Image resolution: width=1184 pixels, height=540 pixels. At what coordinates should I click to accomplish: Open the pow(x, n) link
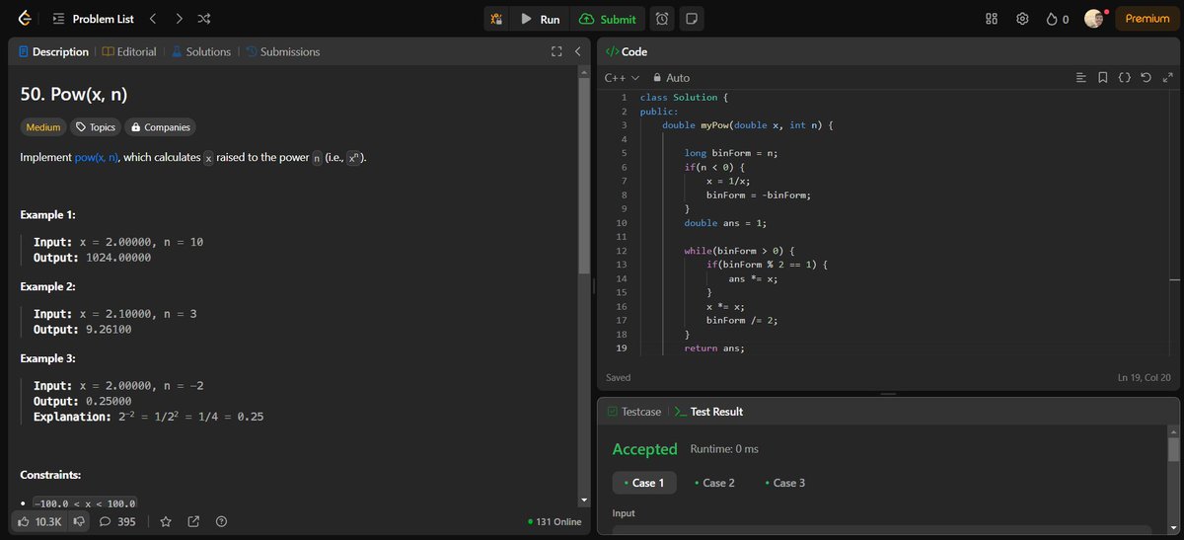(x=97, y=158)
